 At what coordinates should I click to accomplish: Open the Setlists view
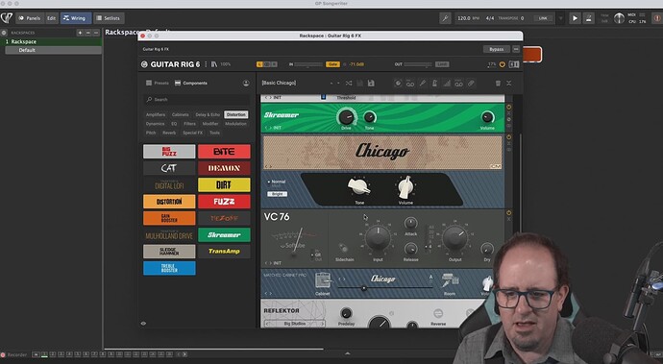pos(109,18)
